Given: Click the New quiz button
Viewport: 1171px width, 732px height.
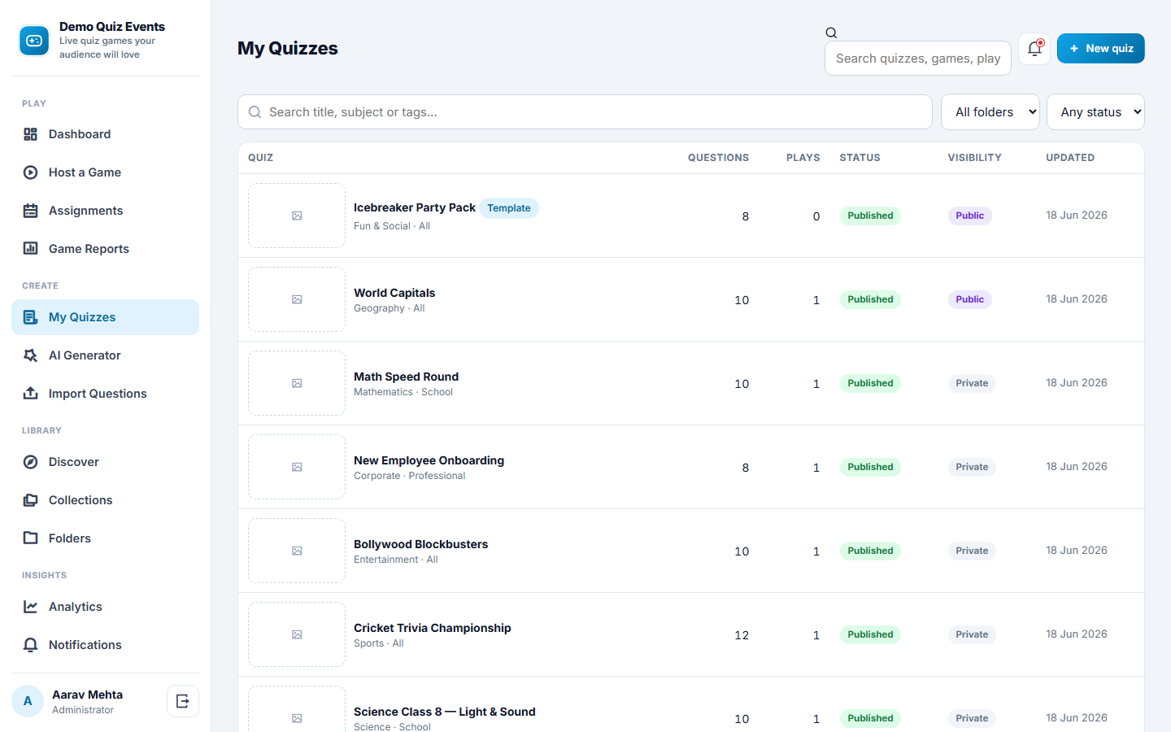Looking at the screenshot, I should 1101,49.
